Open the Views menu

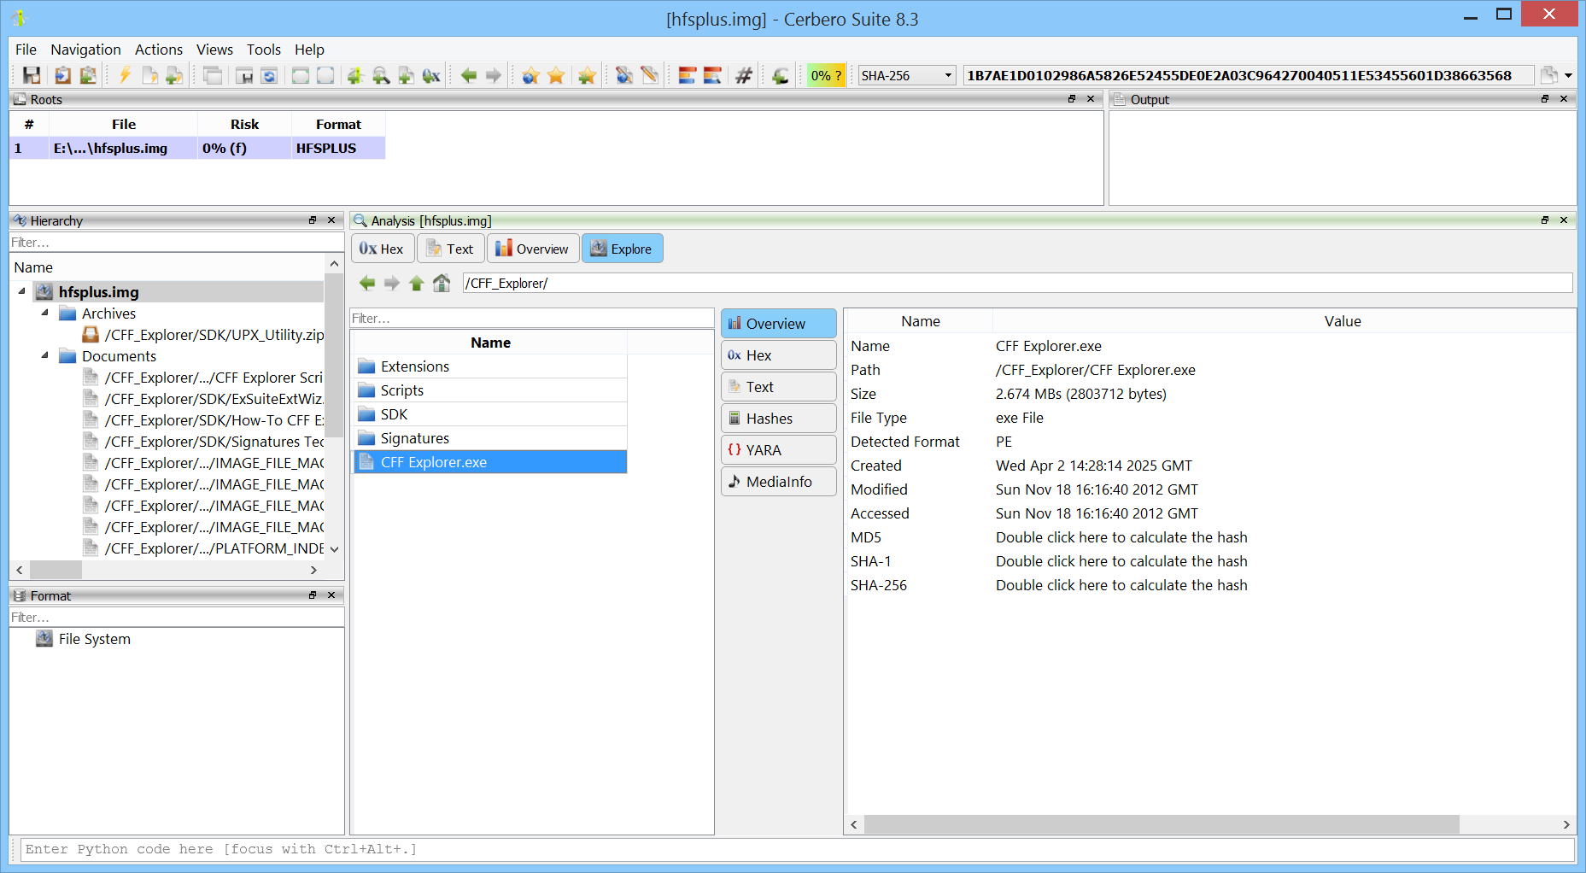214,50
